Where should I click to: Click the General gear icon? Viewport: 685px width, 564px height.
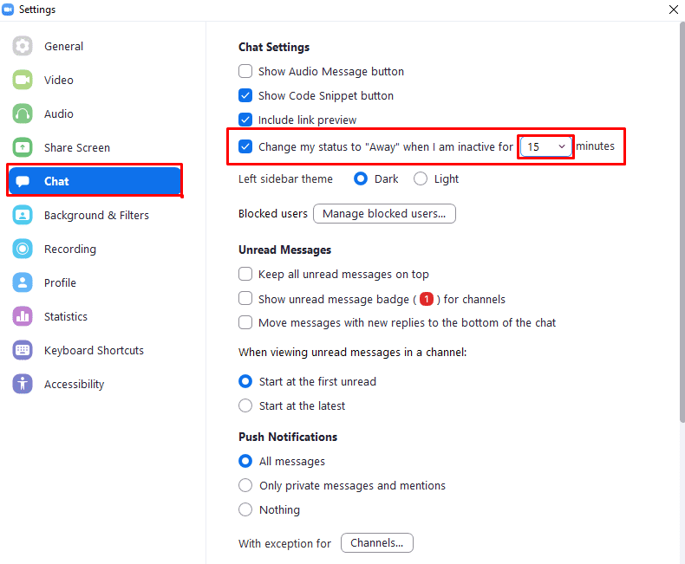23,46
